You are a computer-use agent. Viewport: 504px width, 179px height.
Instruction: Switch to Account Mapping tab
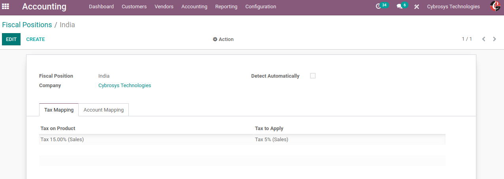[103, 110]
